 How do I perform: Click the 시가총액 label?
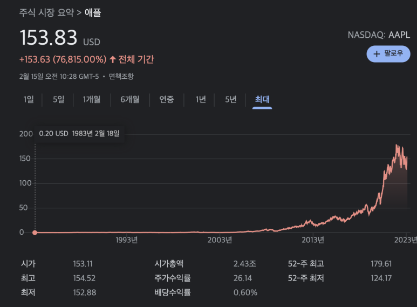169,264
